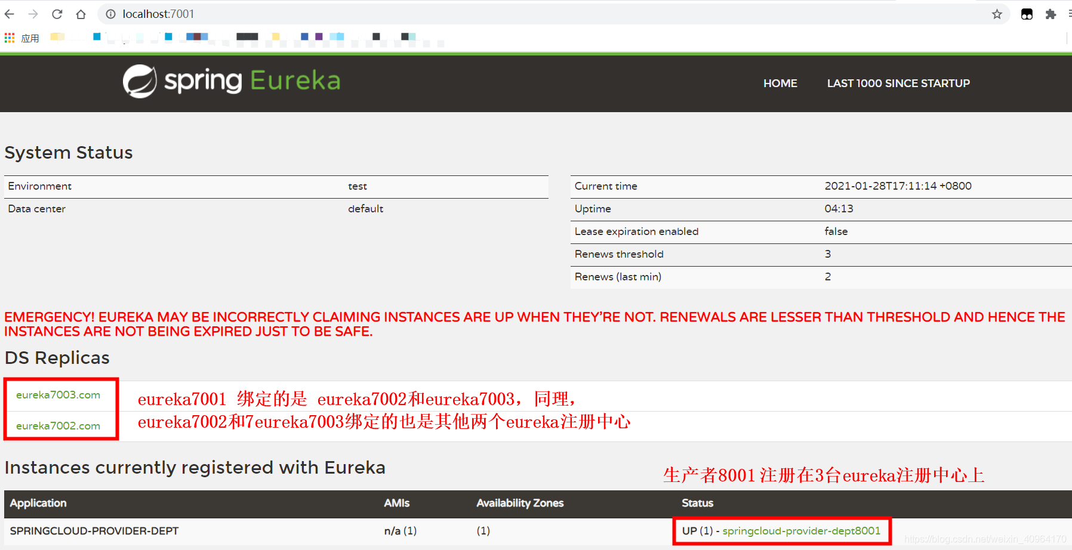Bookmark this page with the star icon
This screenshot has width=1072, height=550.
pyautogui.click(x=997, y=14)
